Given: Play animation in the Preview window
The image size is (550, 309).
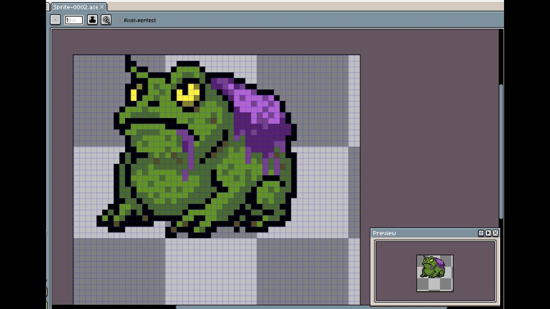Looking at the screenshot, I should 488,233.
